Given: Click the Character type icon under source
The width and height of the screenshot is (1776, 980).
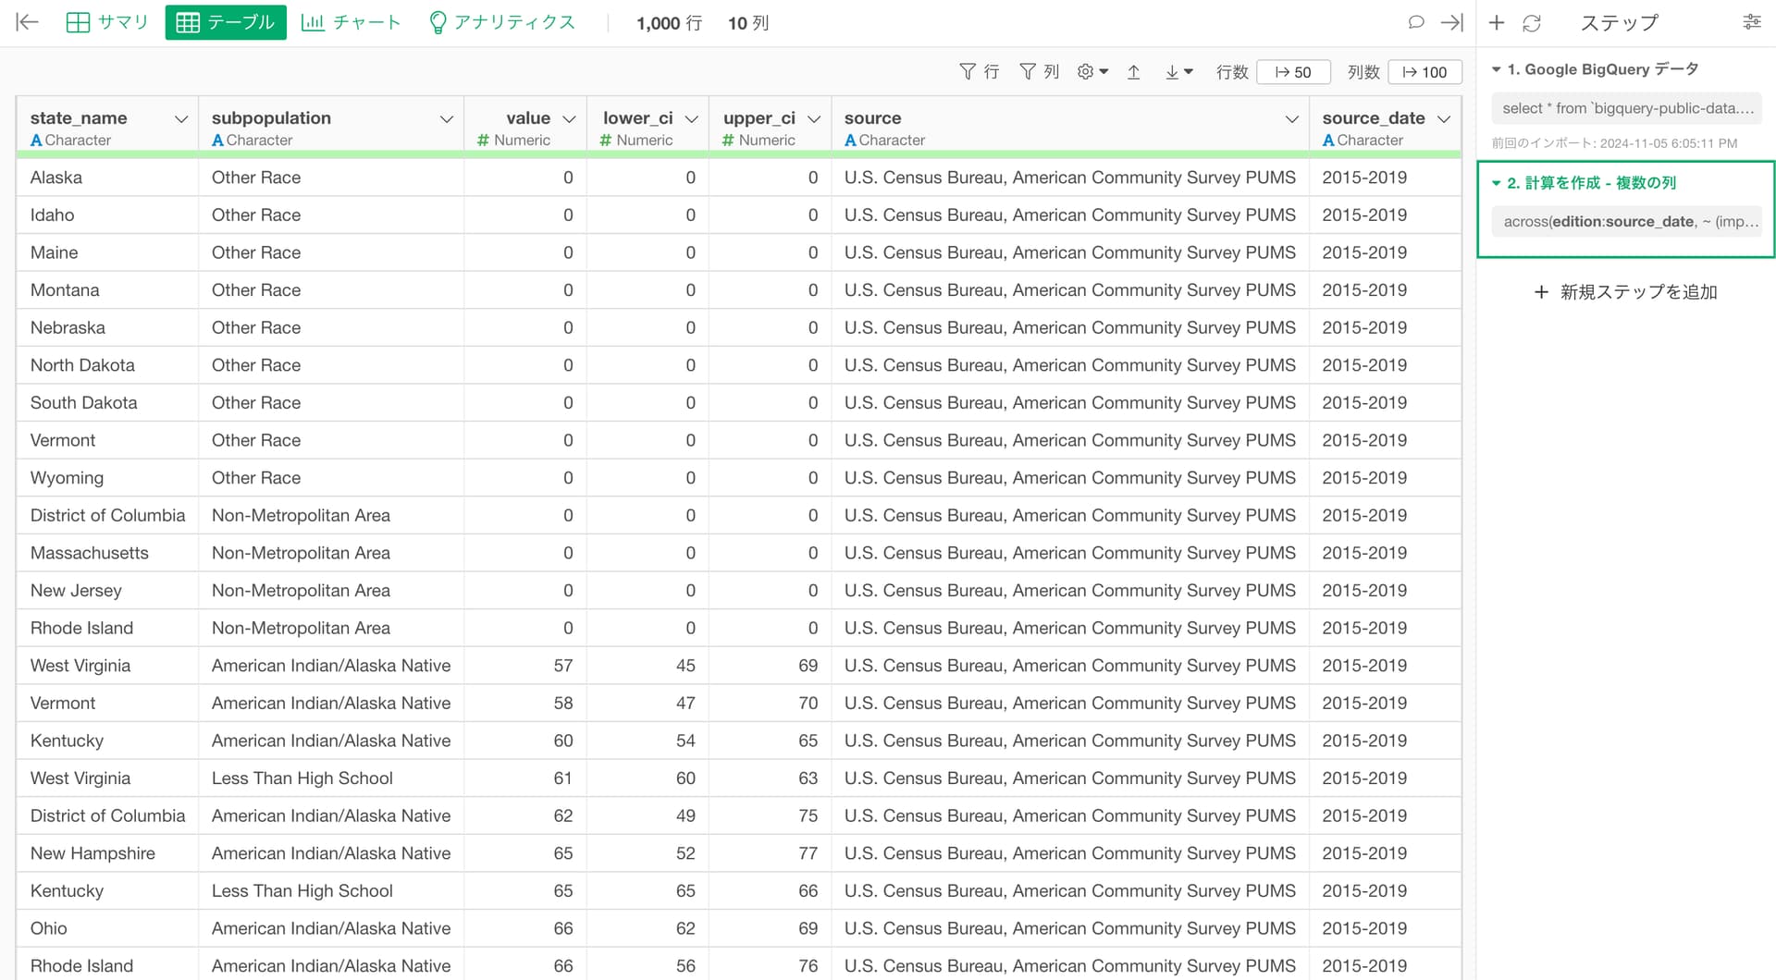Looking at the screenshot, I should [x=850, y=141].
